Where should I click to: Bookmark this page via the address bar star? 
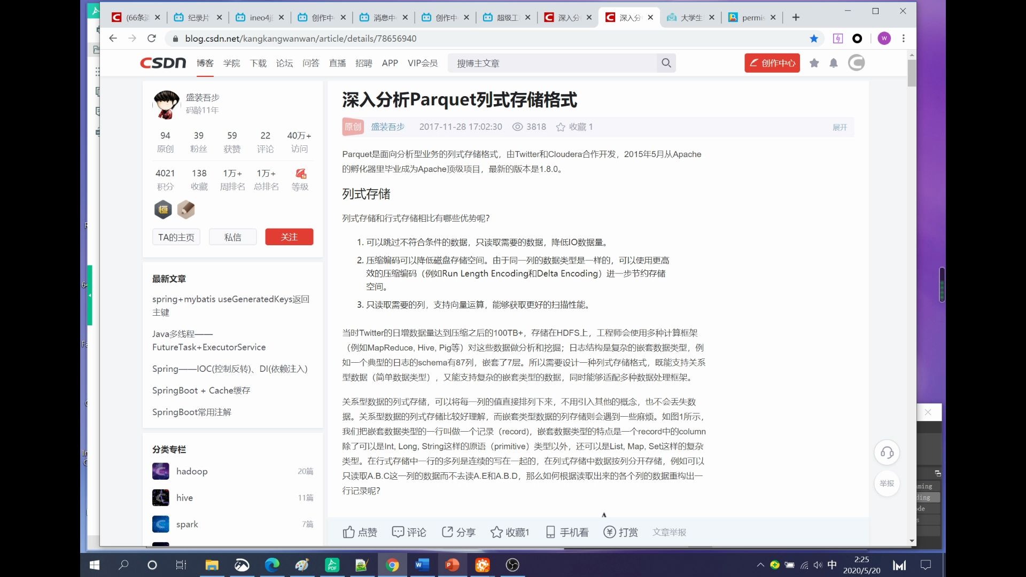814,38
